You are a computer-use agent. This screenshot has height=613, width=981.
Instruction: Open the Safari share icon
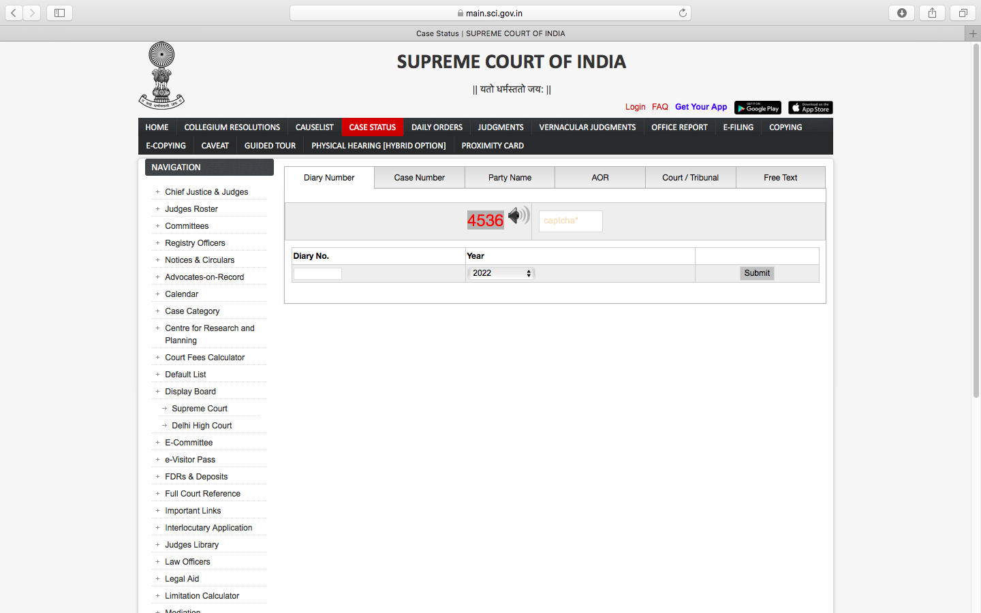tap(932, 13)
